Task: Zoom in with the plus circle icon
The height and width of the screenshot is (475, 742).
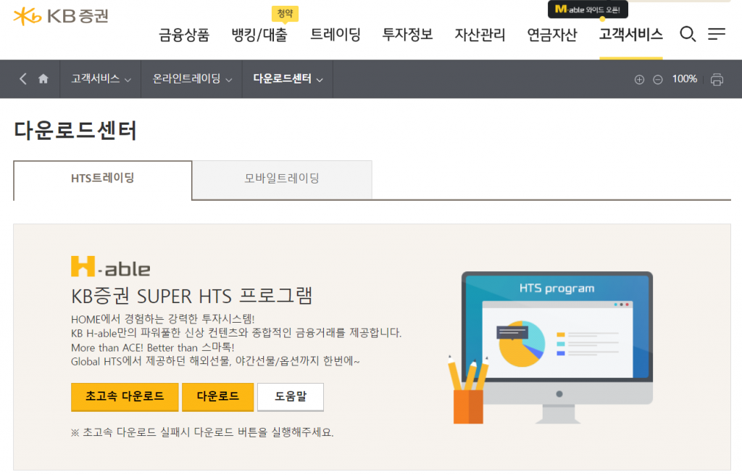Action: (x=639, y=80)
